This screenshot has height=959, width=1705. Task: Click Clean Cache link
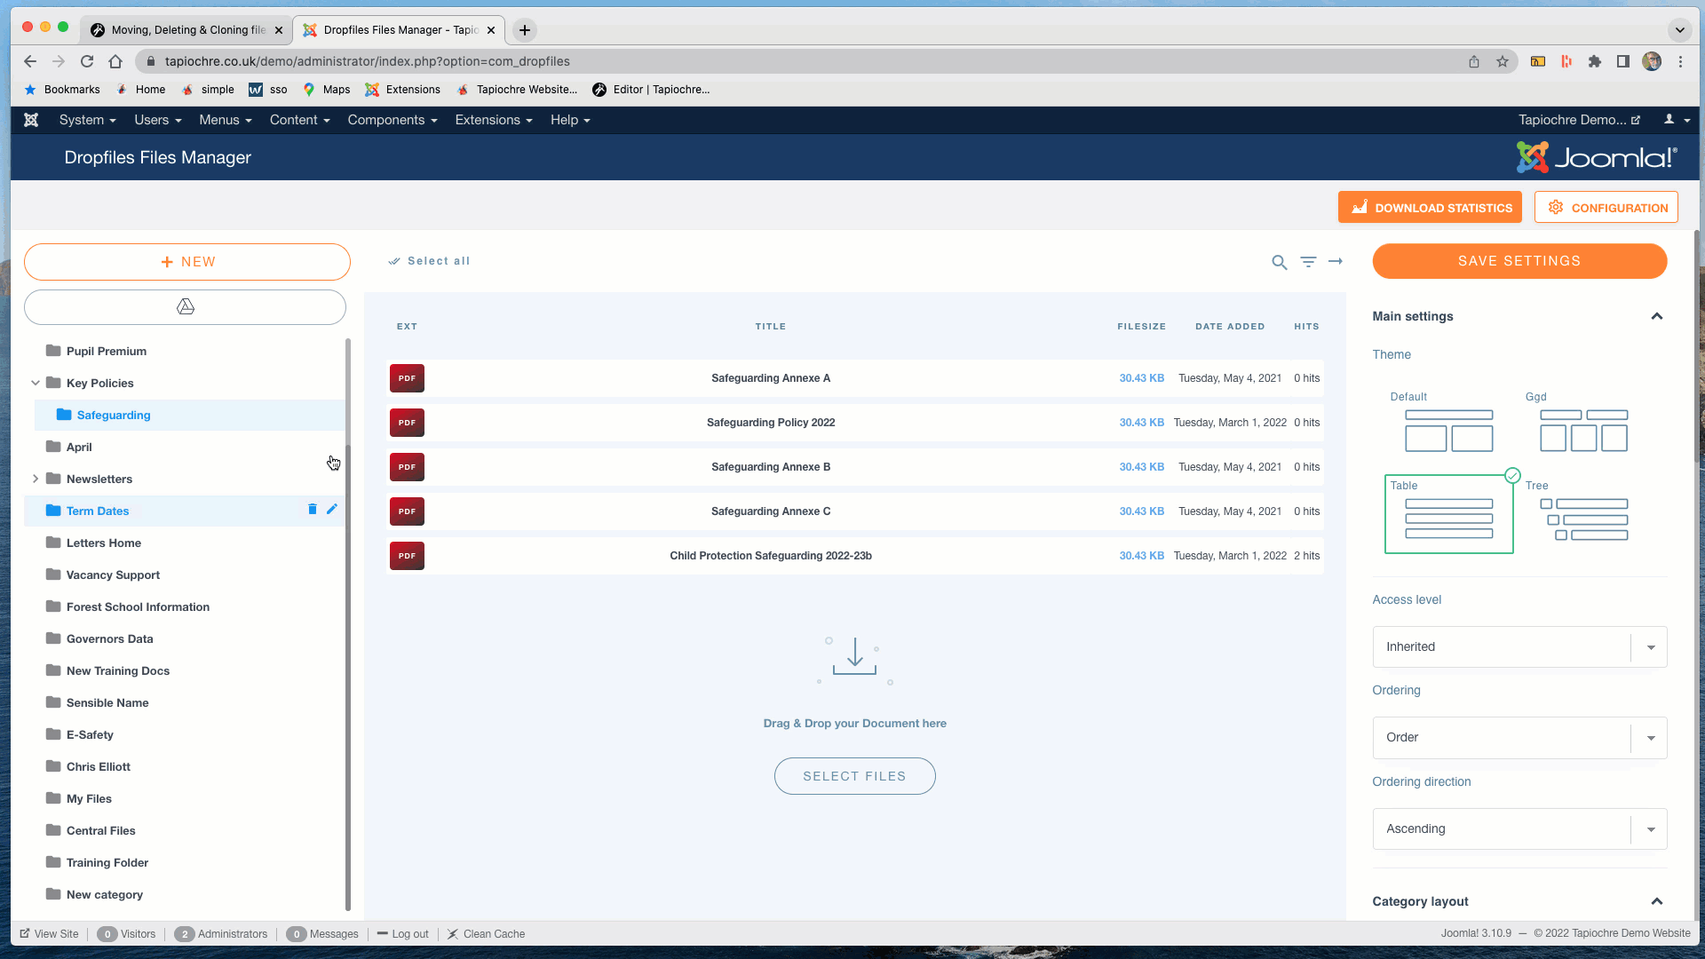coord(486,934)
